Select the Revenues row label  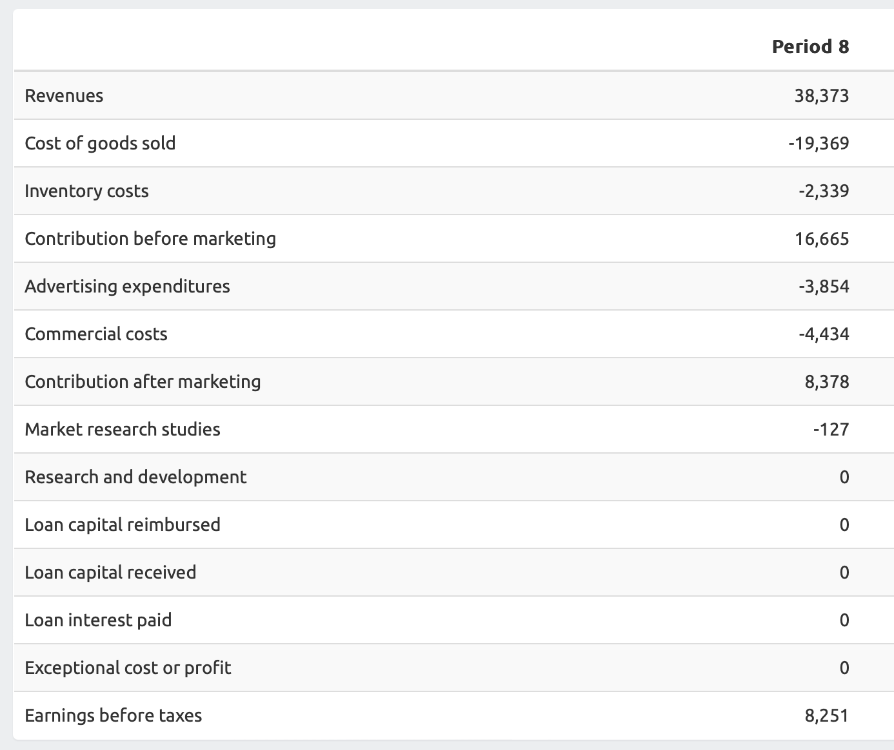coord(64,95)
